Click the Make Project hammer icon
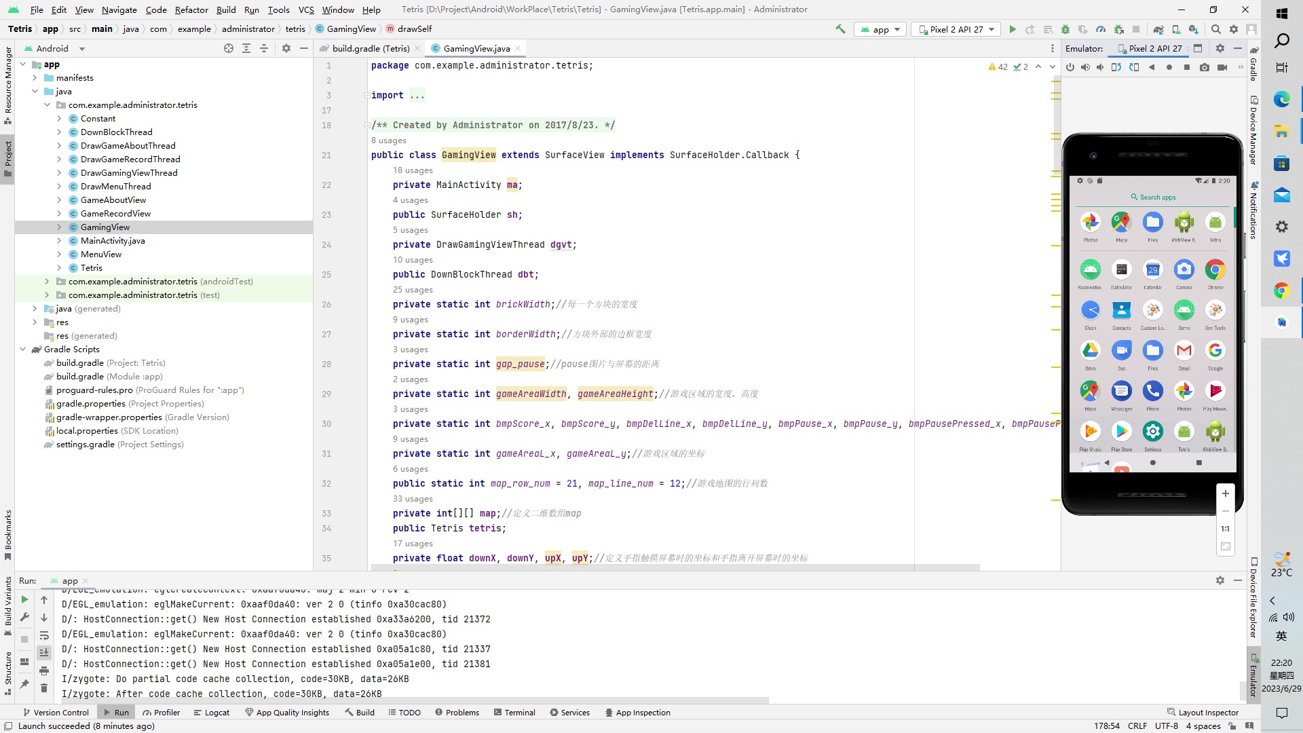This screenshot has width=1303, height=733. pyautogui.click(x=839, y=29)
